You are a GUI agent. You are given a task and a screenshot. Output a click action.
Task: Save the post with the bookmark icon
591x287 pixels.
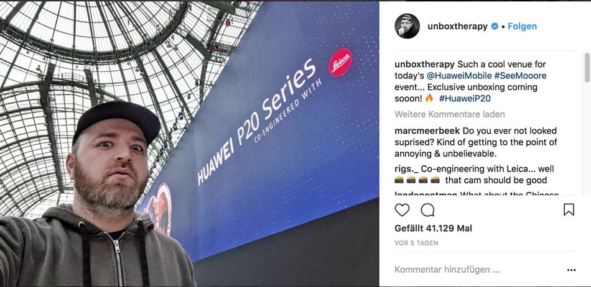coord(569,209)
